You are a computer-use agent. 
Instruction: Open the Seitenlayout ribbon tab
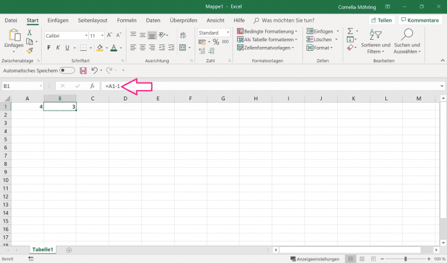(x=93, y=20)
